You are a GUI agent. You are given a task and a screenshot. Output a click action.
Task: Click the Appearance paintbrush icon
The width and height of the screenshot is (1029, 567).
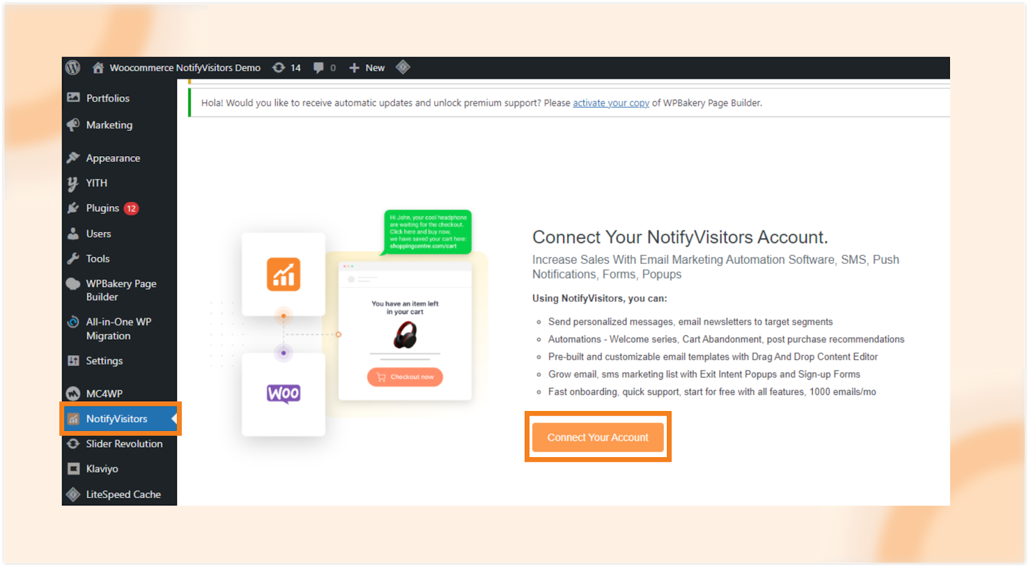point(73,157)
